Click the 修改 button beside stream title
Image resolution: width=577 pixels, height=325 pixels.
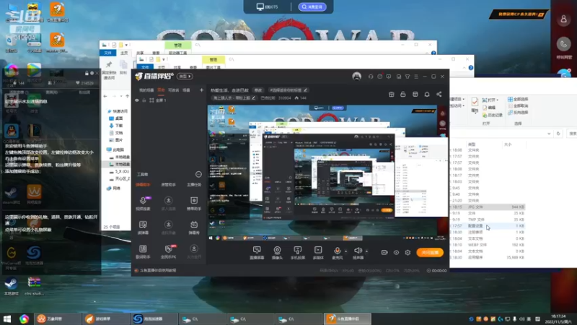point(258,90)
